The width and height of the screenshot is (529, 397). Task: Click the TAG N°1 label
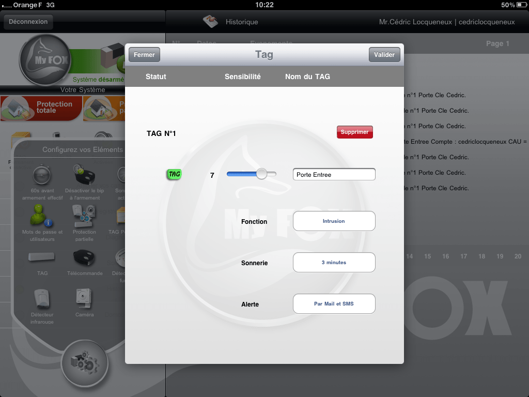pyautogui.click(x=161, y=133)
